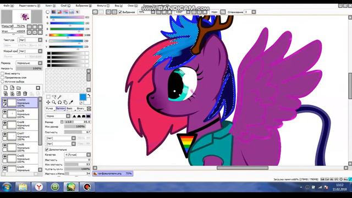Hide layer Слой7 with the eye icon
Screen dimensions: 352x198
click(x=4, y=134)
